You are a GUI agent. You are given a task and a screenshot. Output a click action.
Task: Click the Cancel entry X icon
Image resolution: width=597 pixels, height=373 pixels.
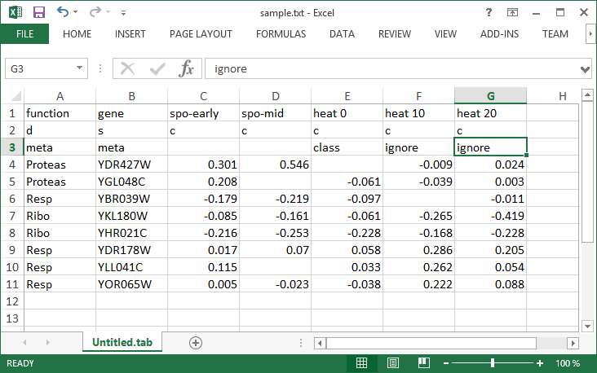128,69
